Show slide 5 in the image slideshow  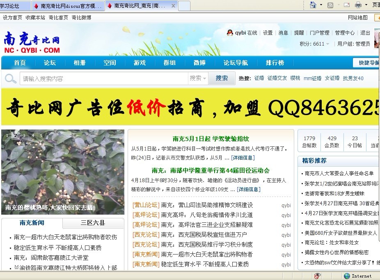[41, 136]
